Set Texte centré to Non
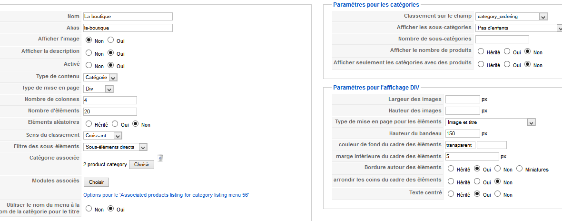Image resolution: width=562 pixels, height=221 pixels. [497, 194]
